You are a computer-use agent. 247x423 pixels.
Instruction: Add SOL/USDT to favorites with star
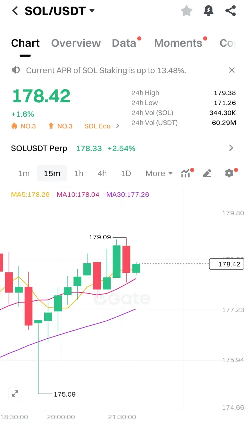(x=187, y=11)
